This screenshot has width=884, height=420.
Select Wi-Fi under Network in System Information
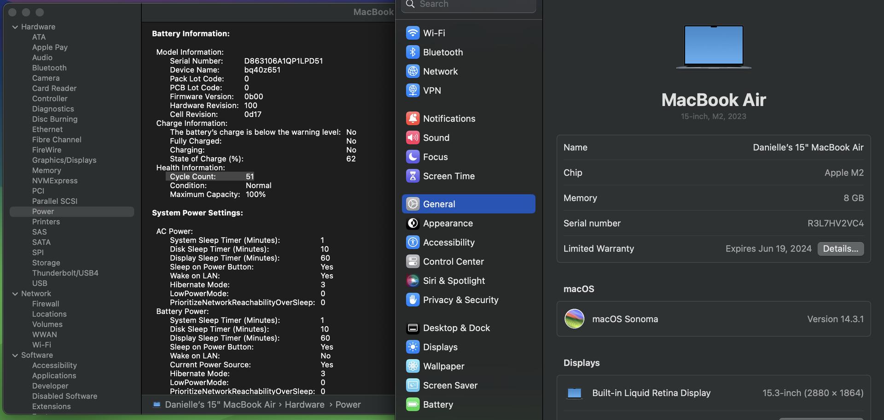[x=41, y=345]
